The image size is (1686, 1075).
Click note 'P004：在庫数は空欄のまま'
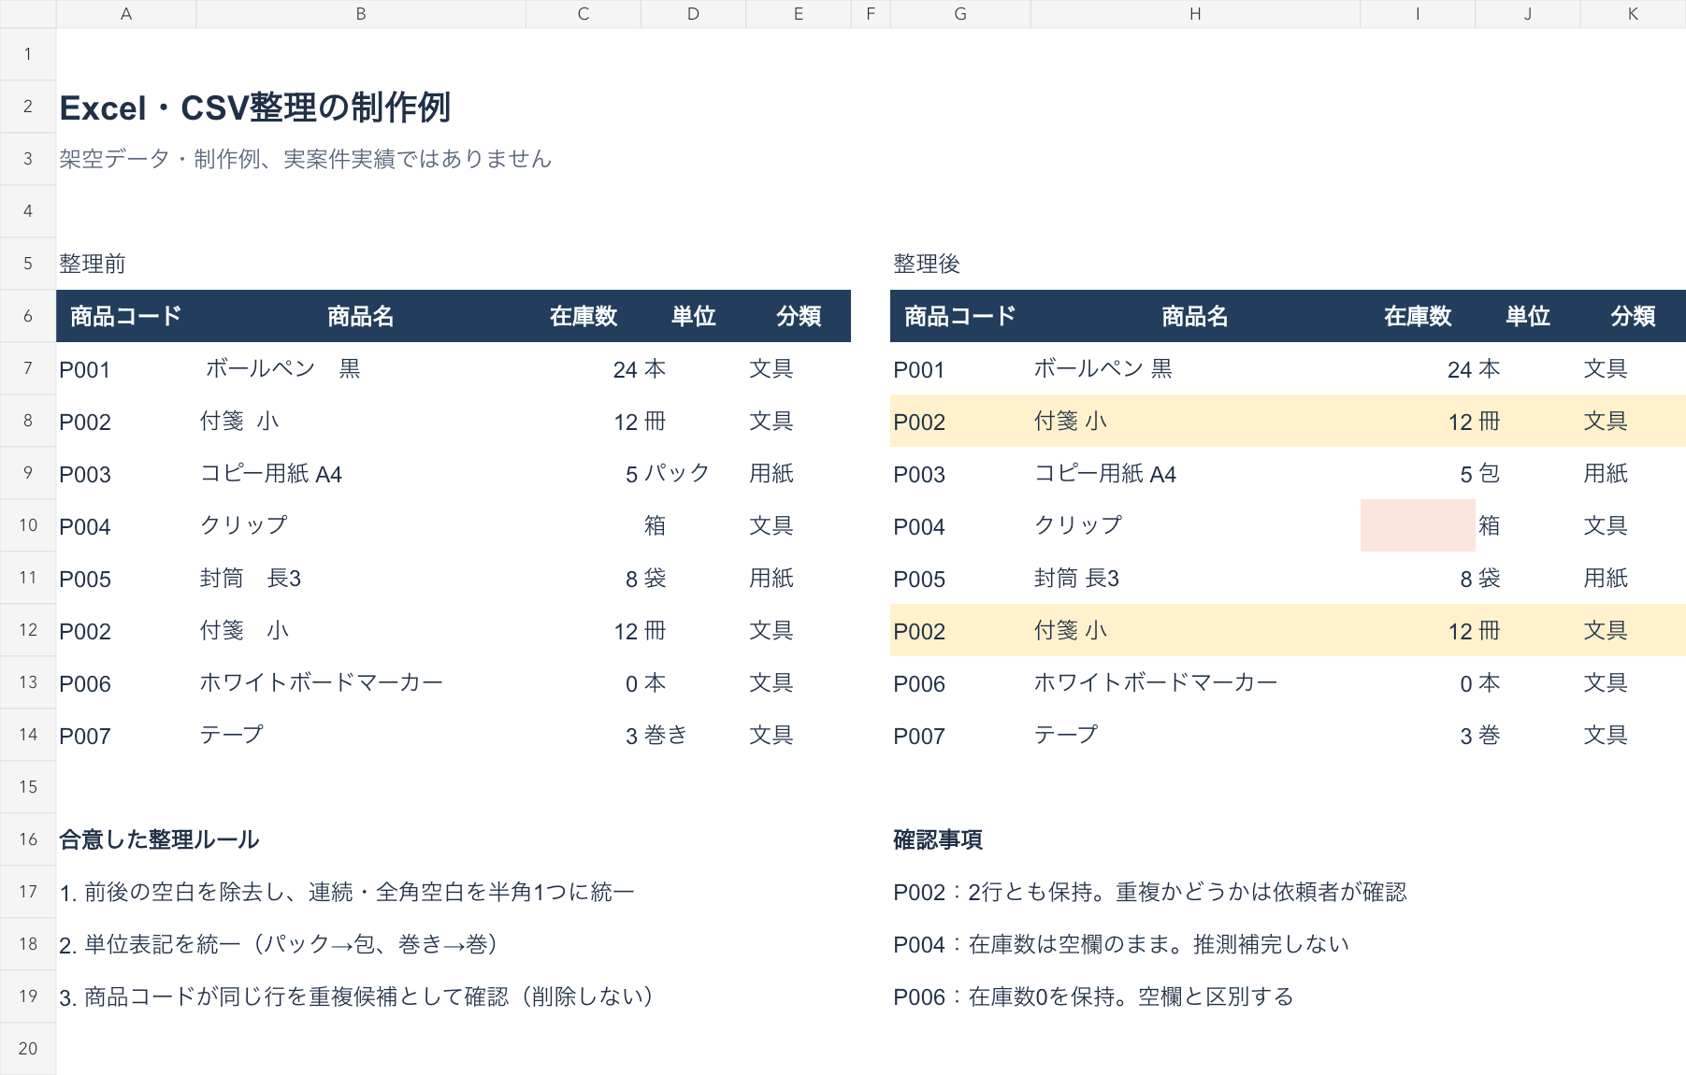coord(1121,944)
